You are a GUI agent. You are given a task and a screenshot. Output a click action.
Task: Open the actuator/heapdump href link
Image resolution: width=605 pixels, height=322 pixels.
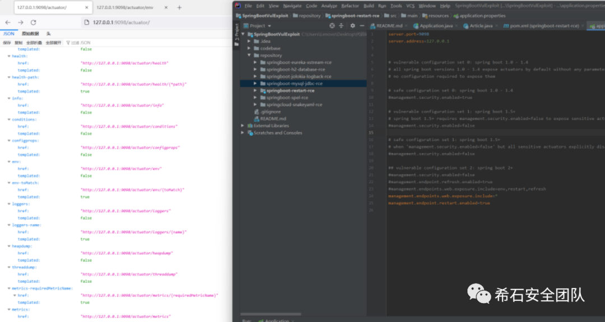click(x=127, y=253)
